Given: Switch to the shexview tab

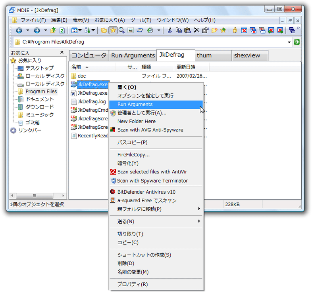Looking at the screenshot, I should click(x=250, y=55).
